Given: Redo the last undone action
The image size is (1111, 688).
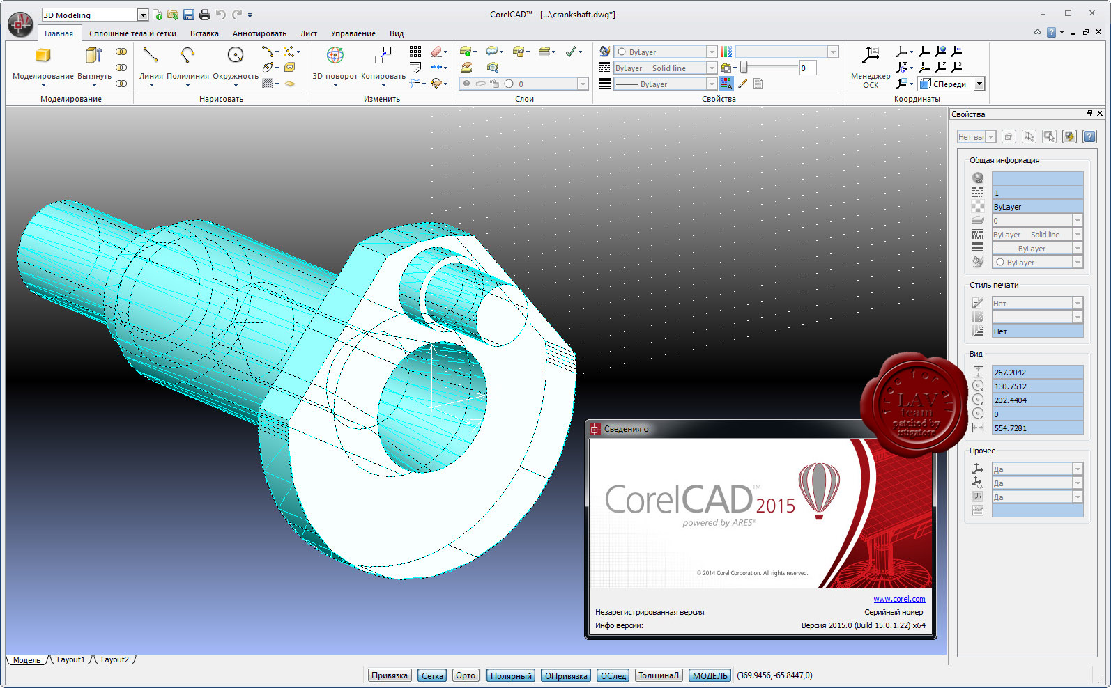Looking at the screenshot, I should click(x=237, y=15).
